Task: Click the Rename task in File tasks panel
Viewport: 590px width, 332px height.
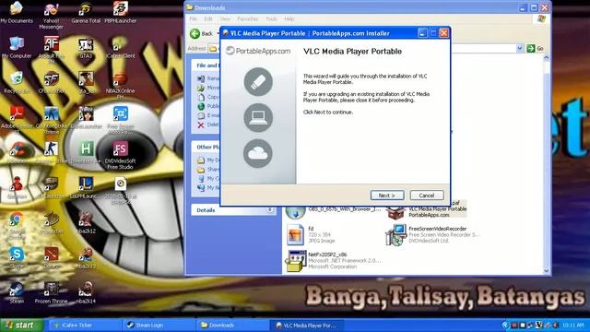Action: (208, 78)
